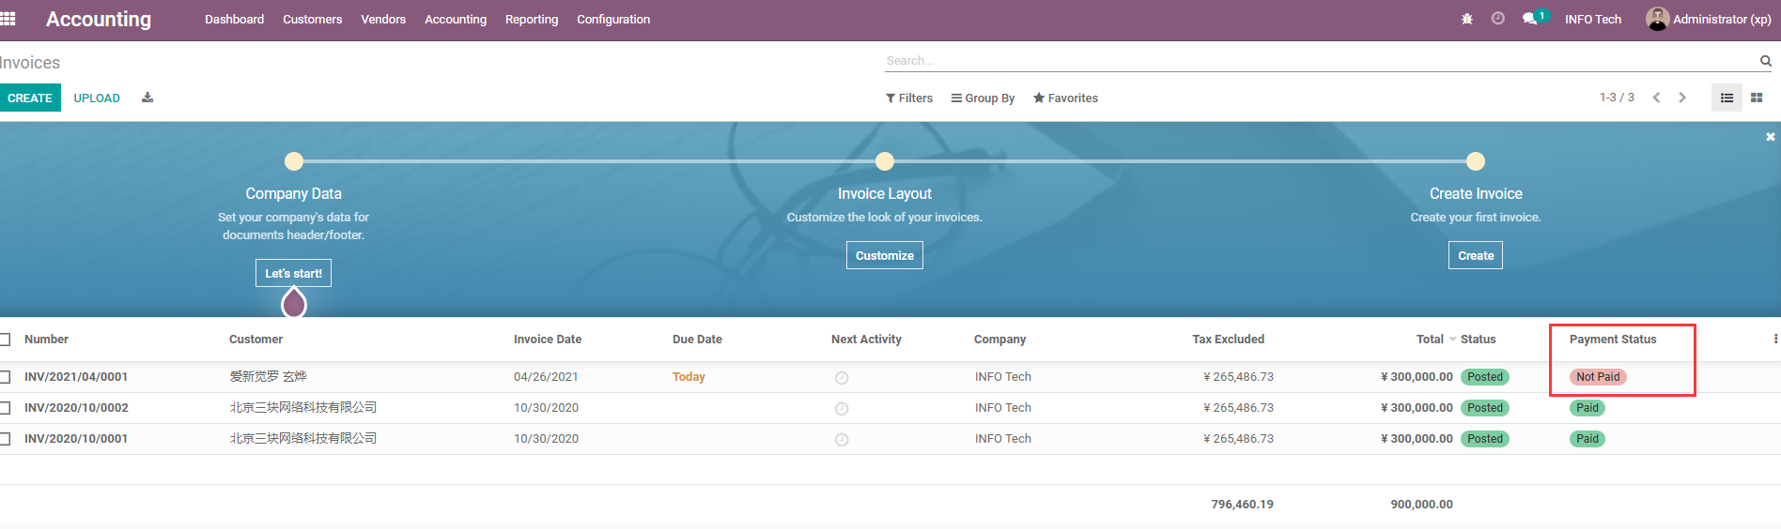Open the Dashboard menu

click(235, 19)
